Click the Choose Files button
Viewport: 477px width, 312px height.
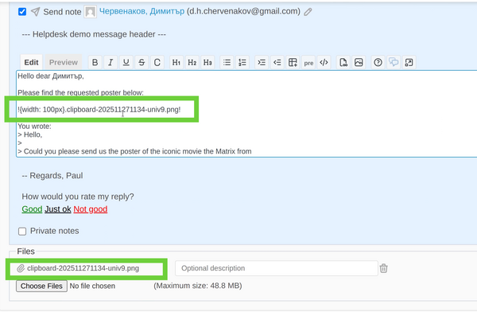pos(41,286)
